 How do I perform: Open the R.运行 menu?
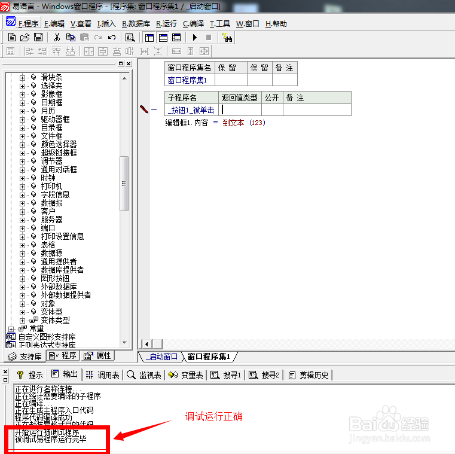tap(166, 24)
